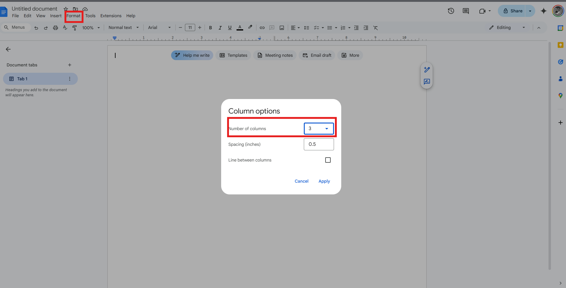Select the Paint format tool
Screen dimensions: 566x288
pos(75,27)
